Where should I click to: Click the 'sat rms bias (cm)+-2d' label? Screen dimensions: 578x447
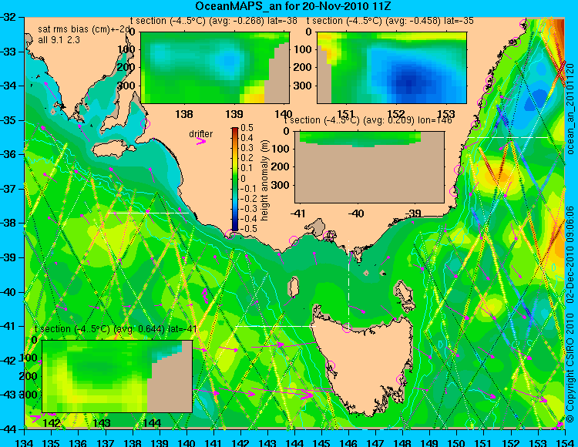85,29
